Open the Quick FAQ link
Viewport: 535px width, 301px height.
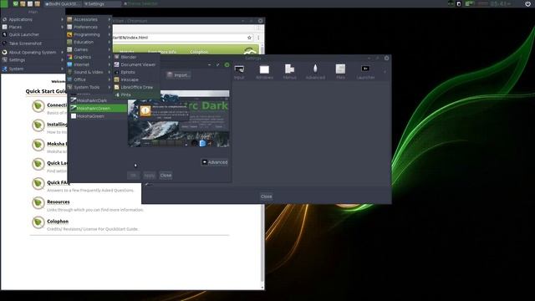click(59, 182)
